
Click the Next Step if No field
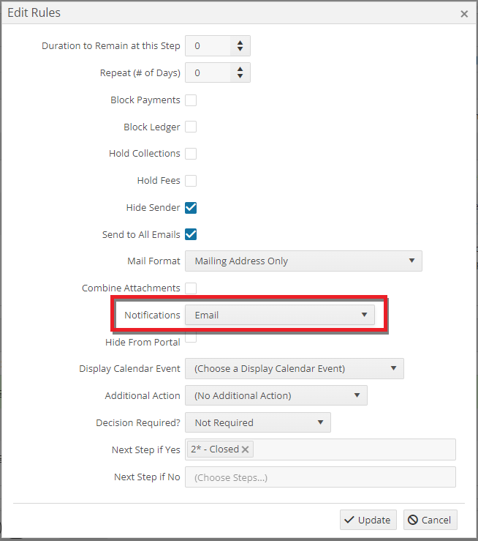pos(320,477)
